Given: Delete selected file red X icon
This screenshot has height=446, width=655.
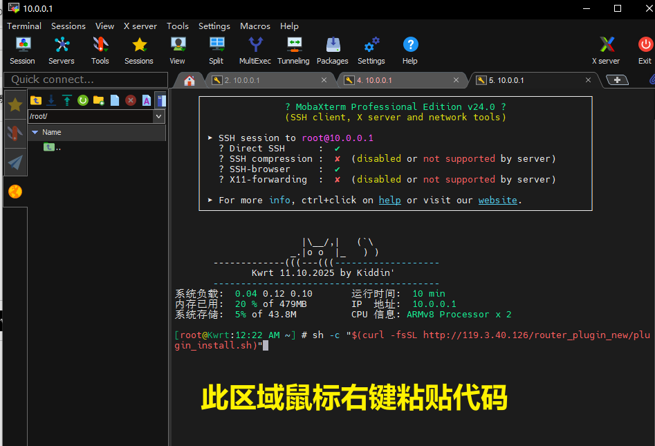Looking at the screenshot, I should tap(131, 100).
